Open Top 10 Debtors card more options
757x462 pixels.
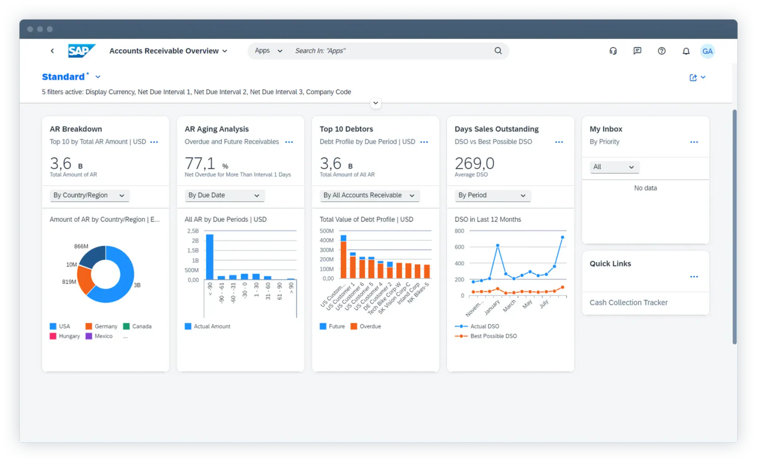point(424,142)
